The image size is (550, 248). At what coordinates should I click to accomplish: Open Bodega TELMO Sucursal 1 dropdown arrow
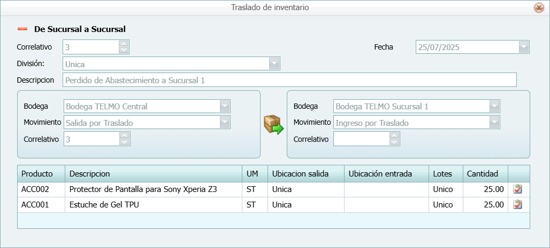494,106
